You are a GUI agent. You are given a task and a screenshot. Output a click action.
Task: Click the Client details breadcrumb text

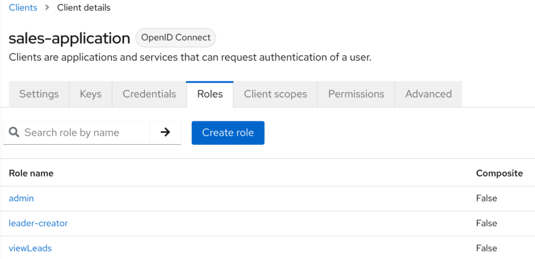click(x=84, y=7)
